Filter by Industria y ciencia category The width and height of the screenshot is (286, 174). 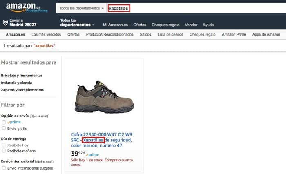(x=16, y=83)
